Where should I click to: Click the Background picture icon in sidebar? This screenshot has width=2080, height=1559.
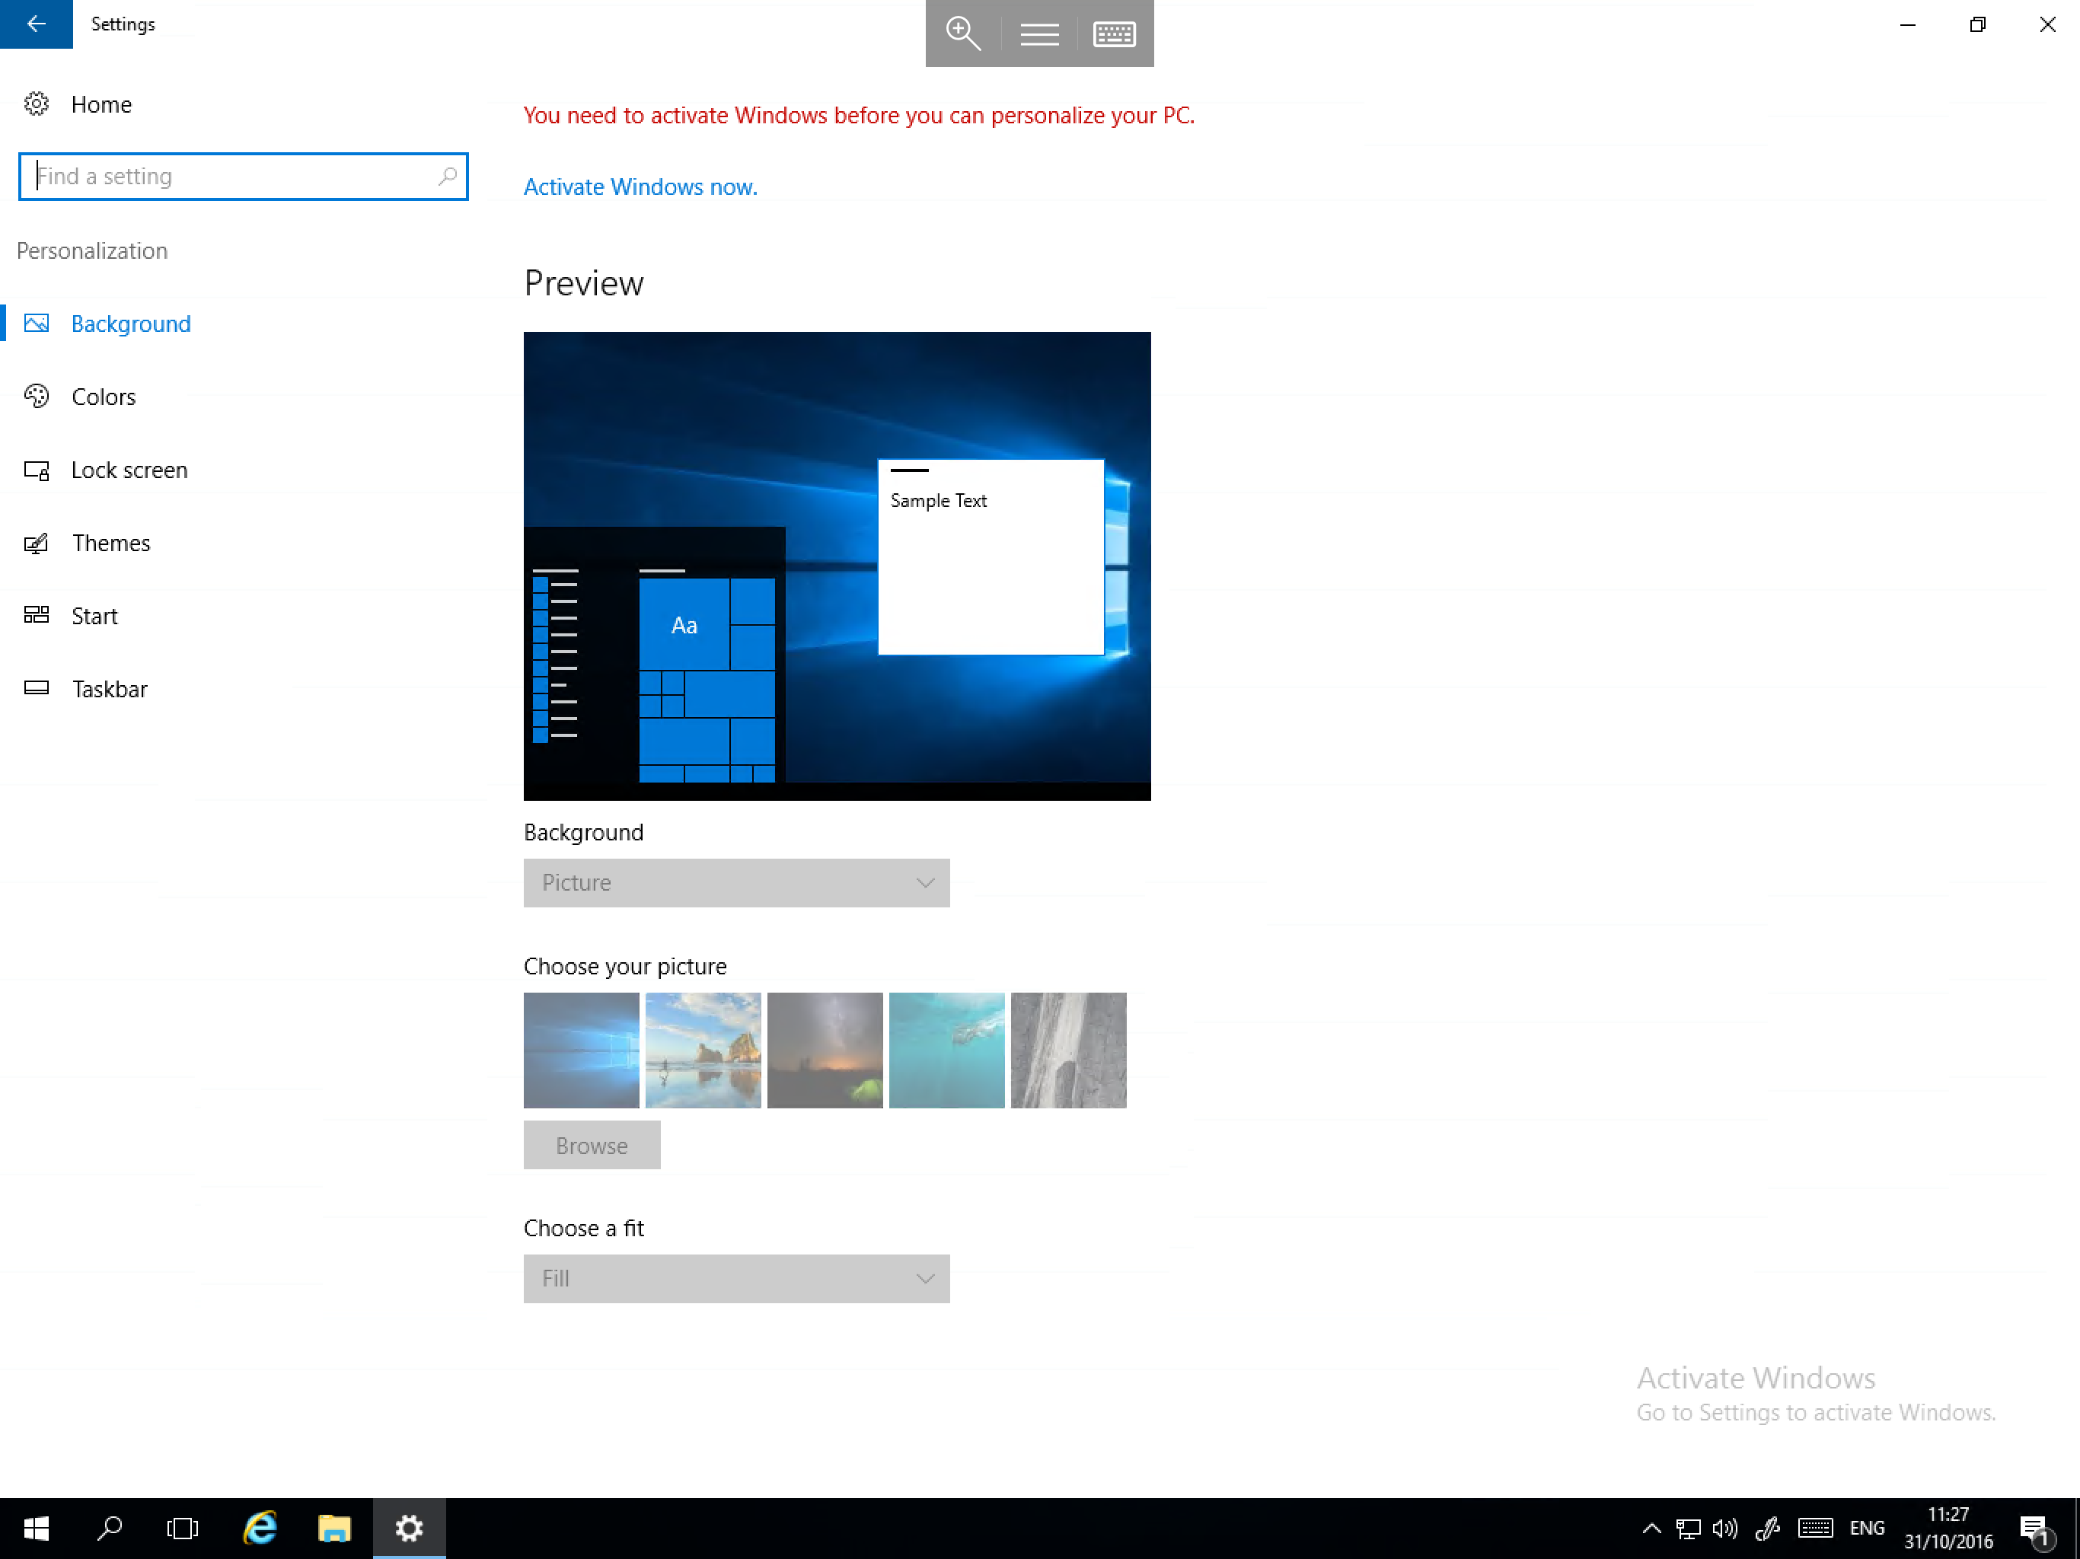coord(37,324)
